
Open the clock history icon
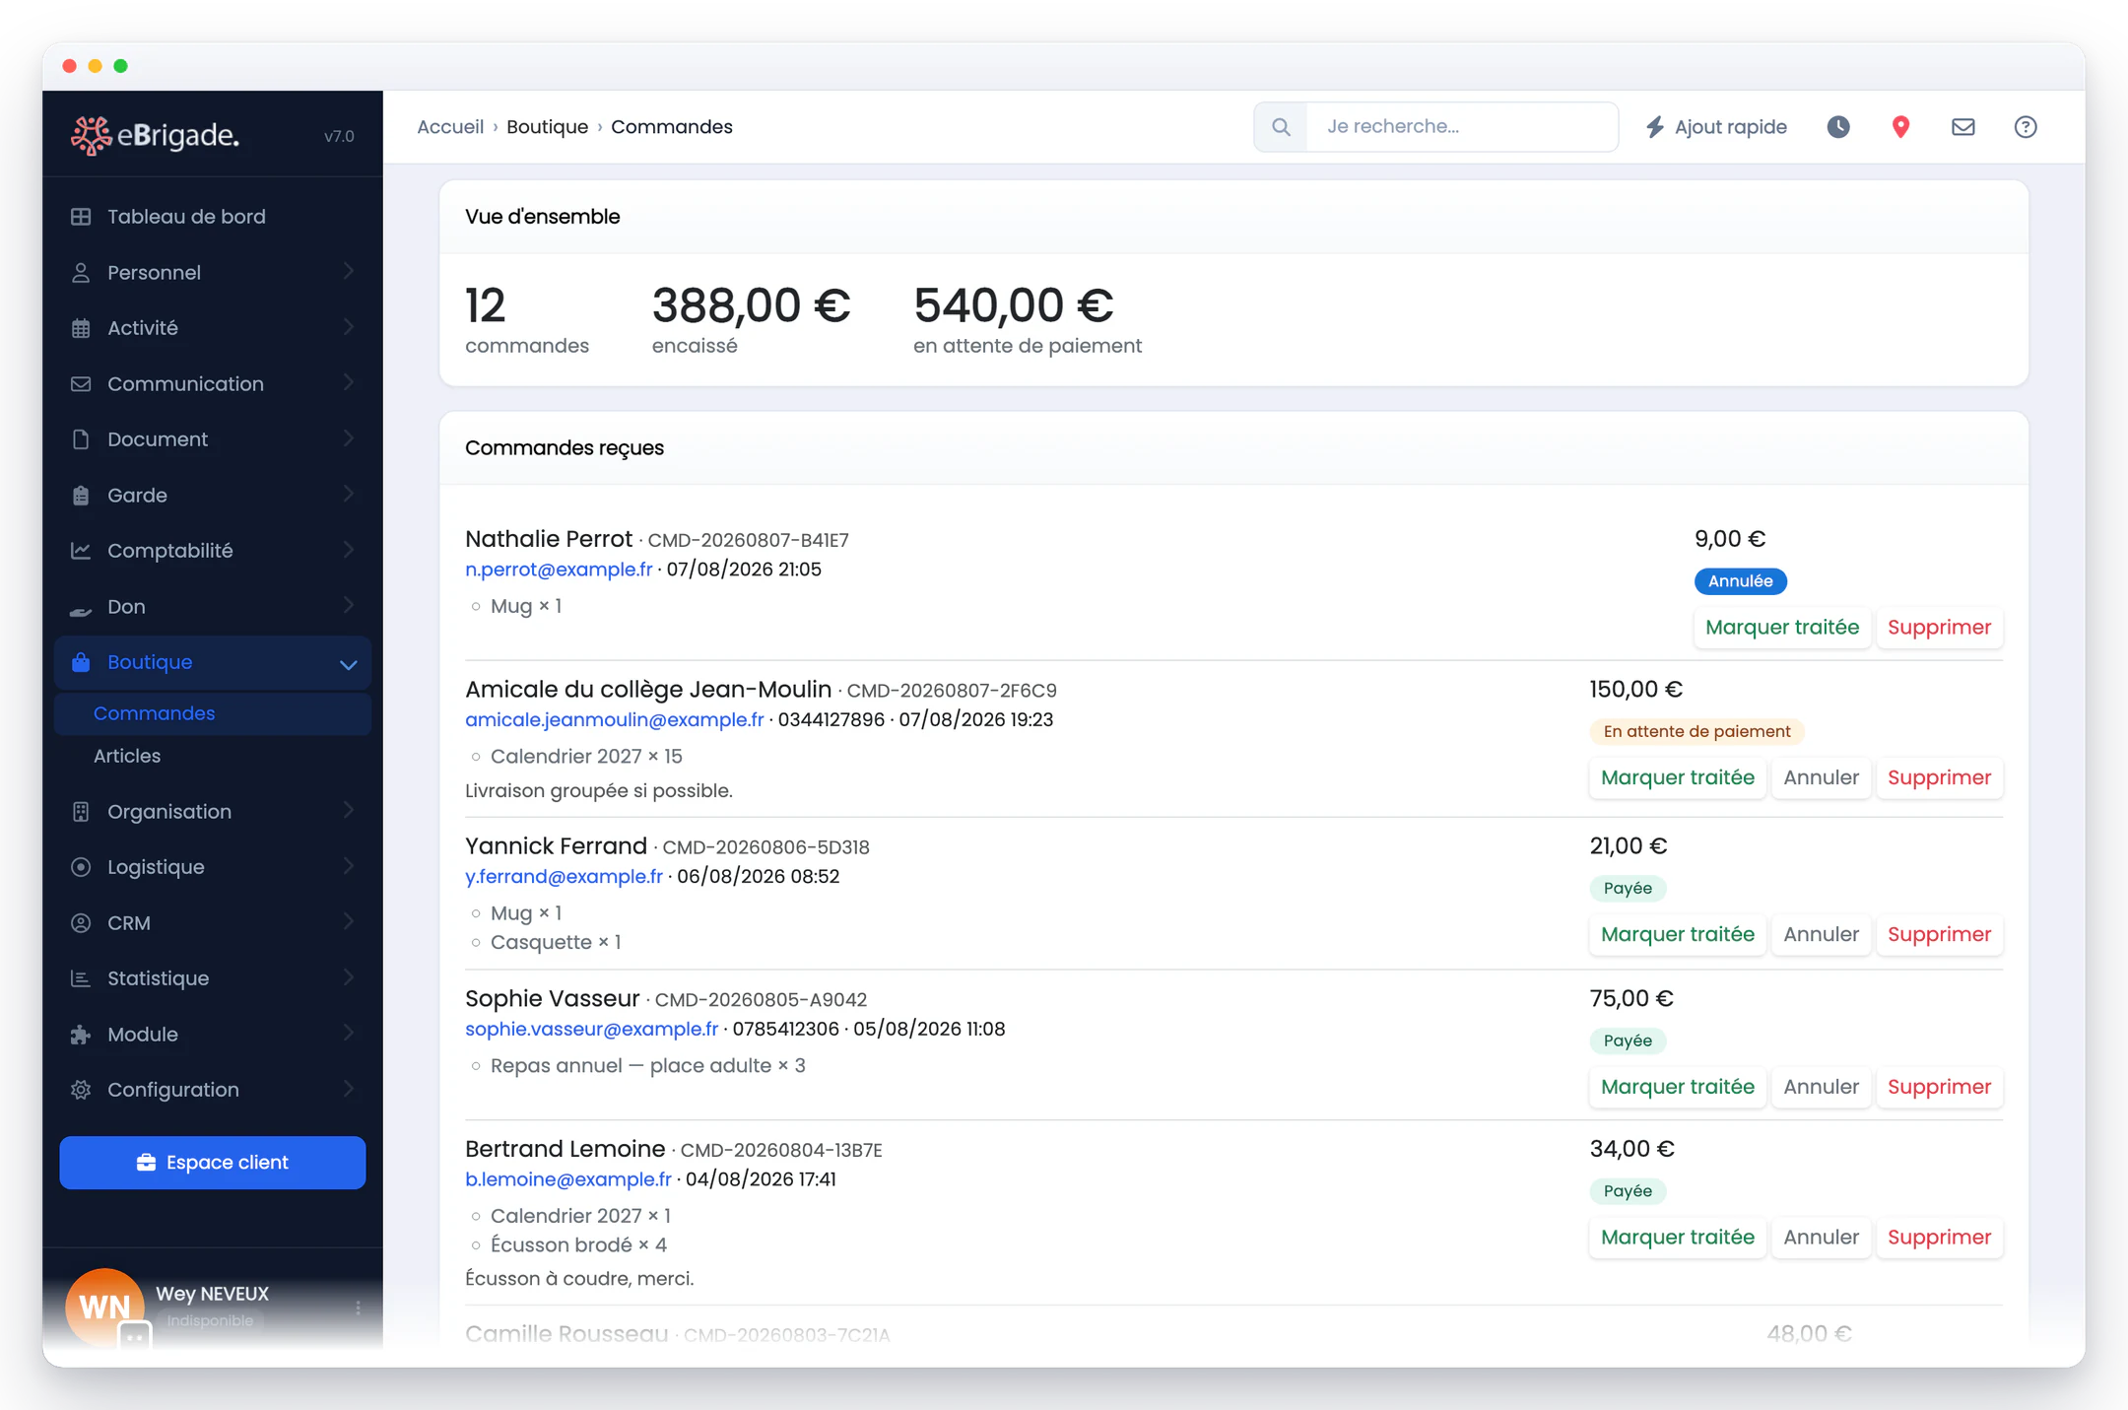click(x=1838, y=127)
